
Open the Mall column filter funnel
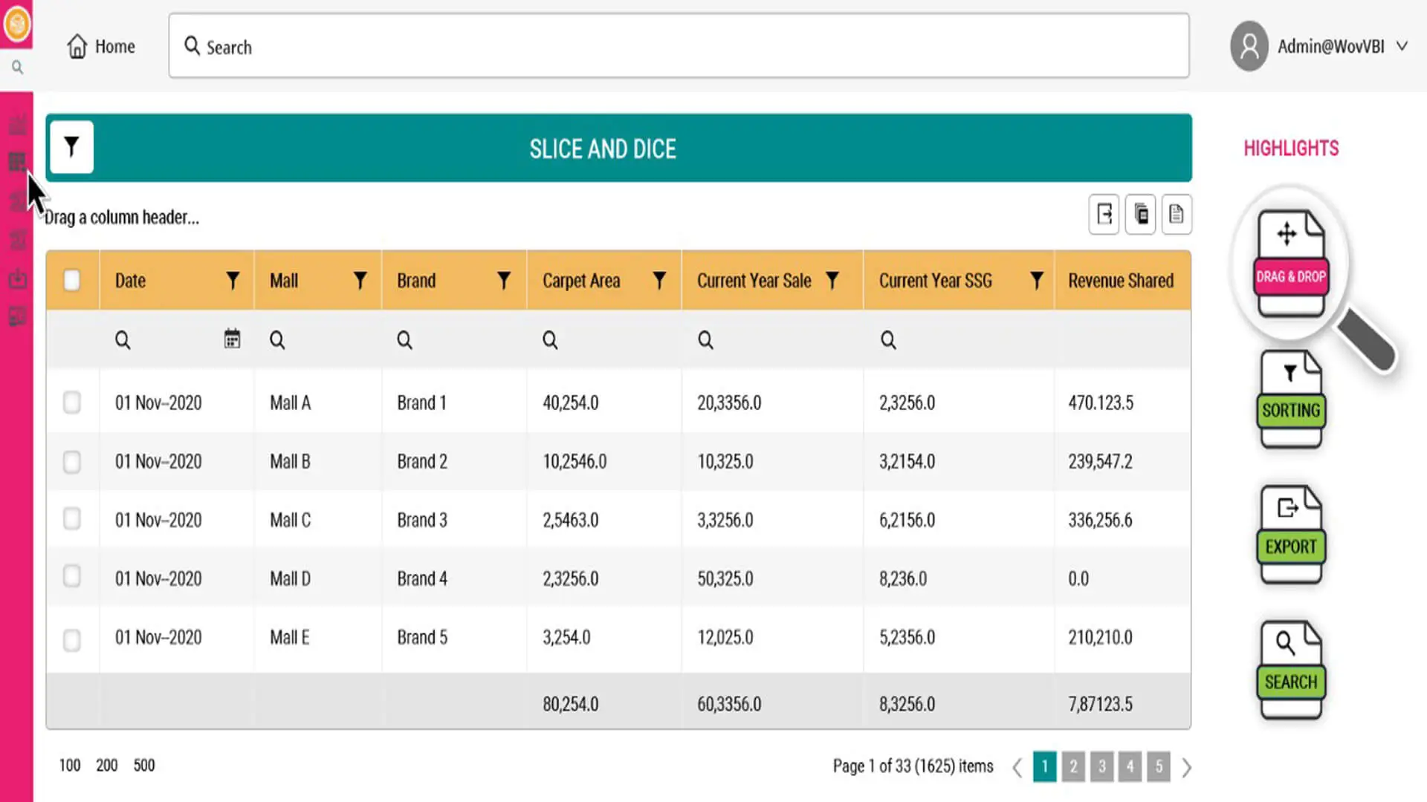pyautogui.click(x=360, y=280)
